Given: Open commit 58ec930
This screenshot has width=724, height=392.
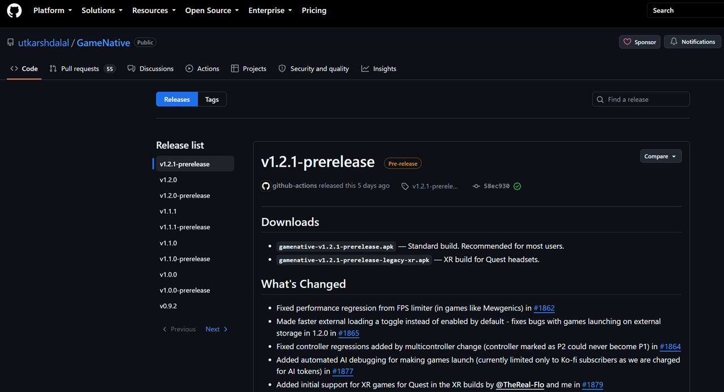Looking at the screenshot, I should coord(497,186).
